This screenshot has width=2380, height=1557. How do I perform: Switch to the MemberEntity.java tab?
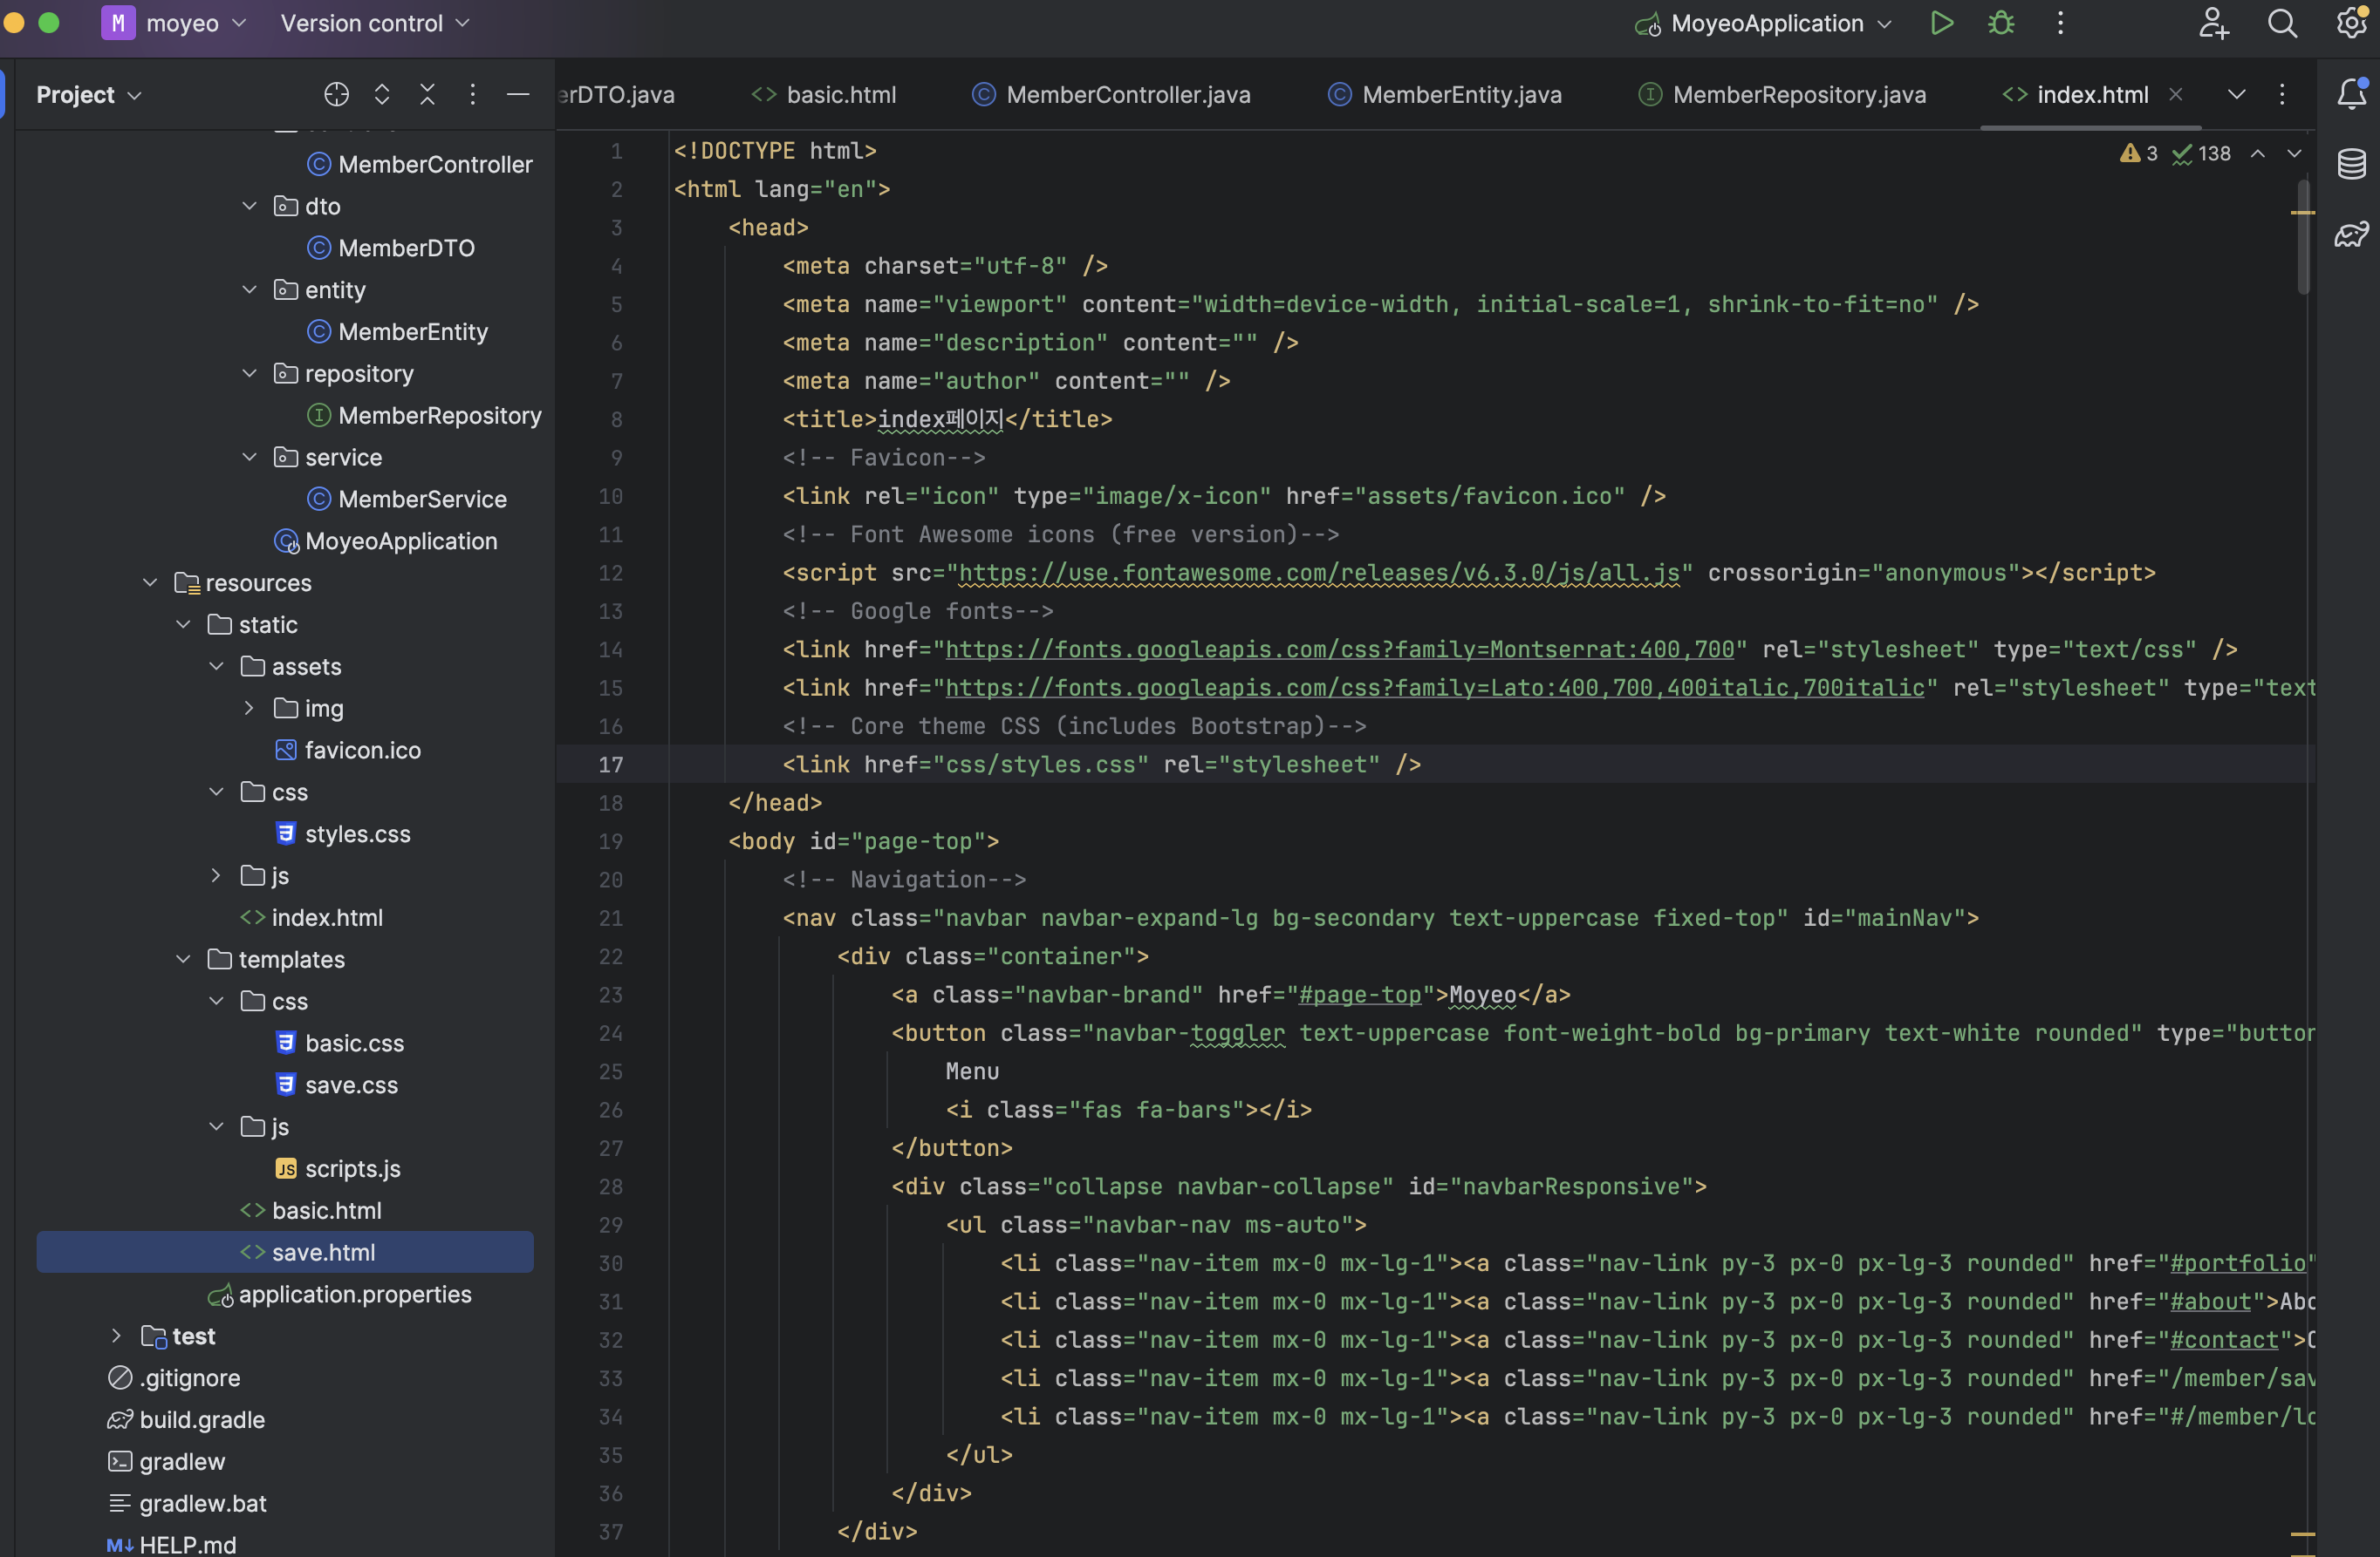click(1444, 95)
